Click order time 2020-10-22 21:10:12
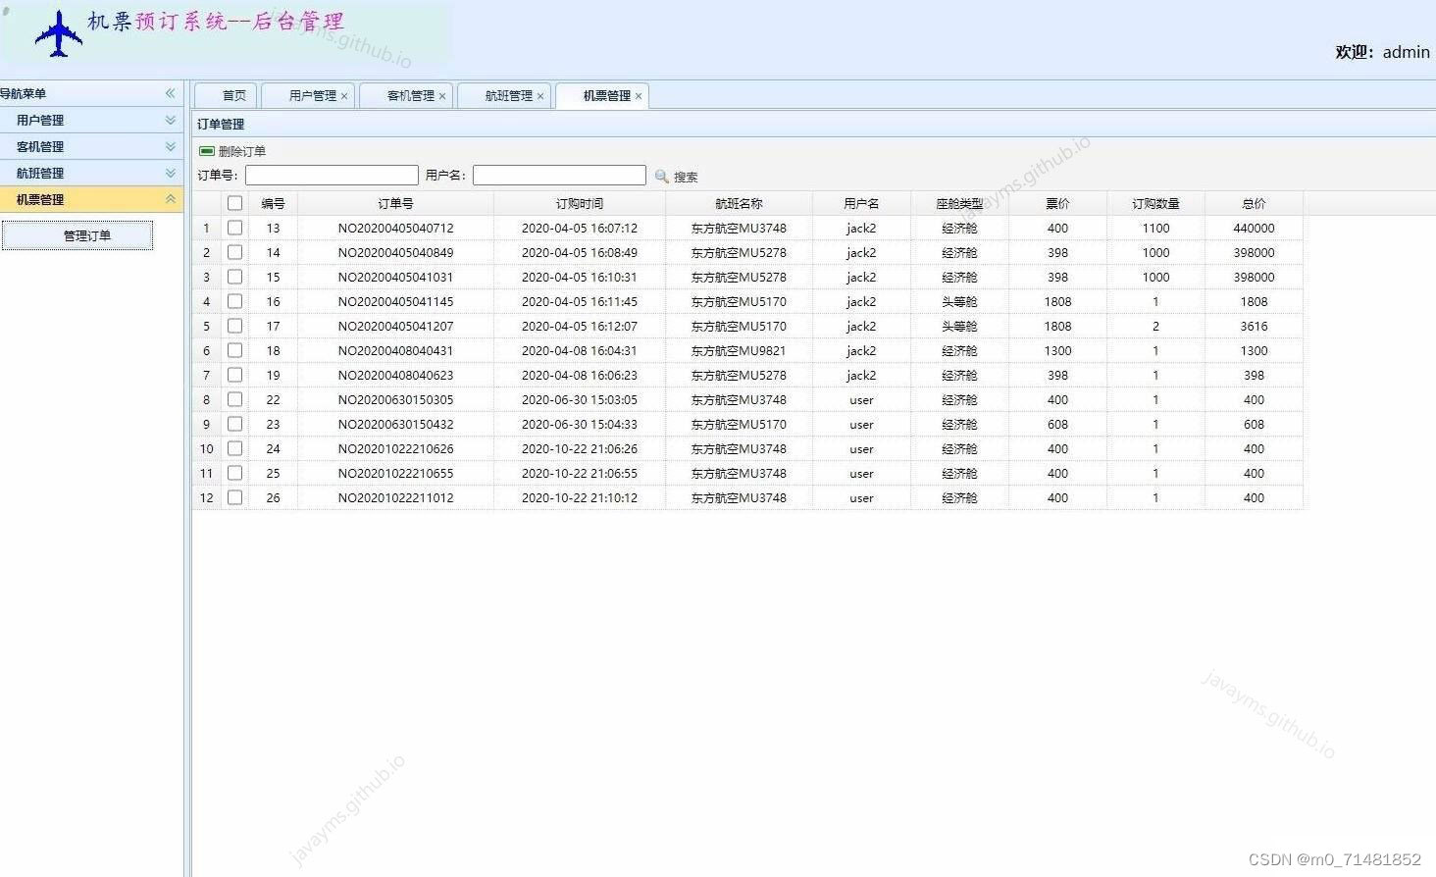 580,497
